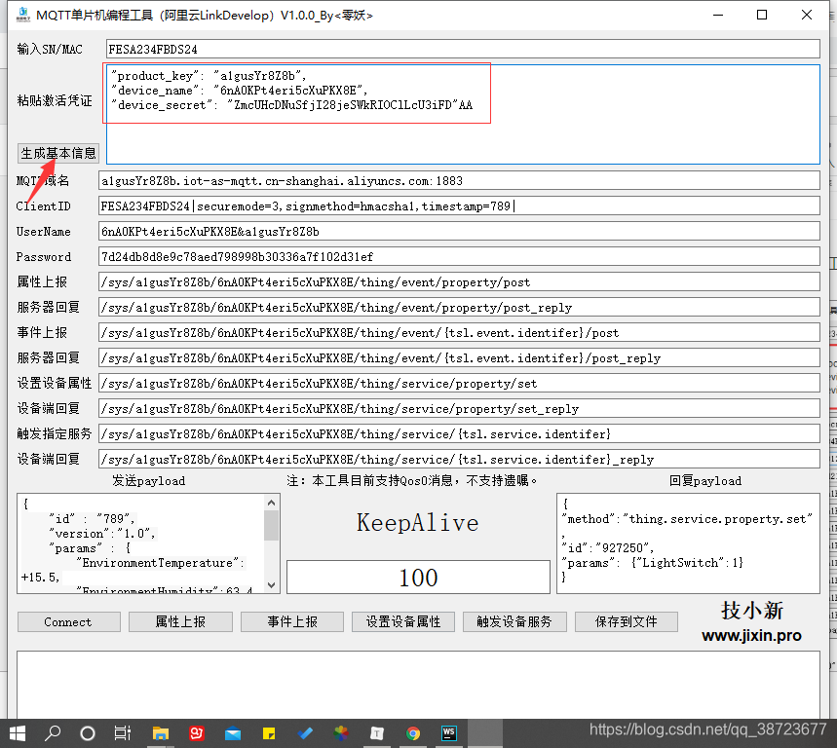Click the 发送payload scrollbar thumb
The image size is (837, 748).
pyautogui.click(x=271, y=526)
